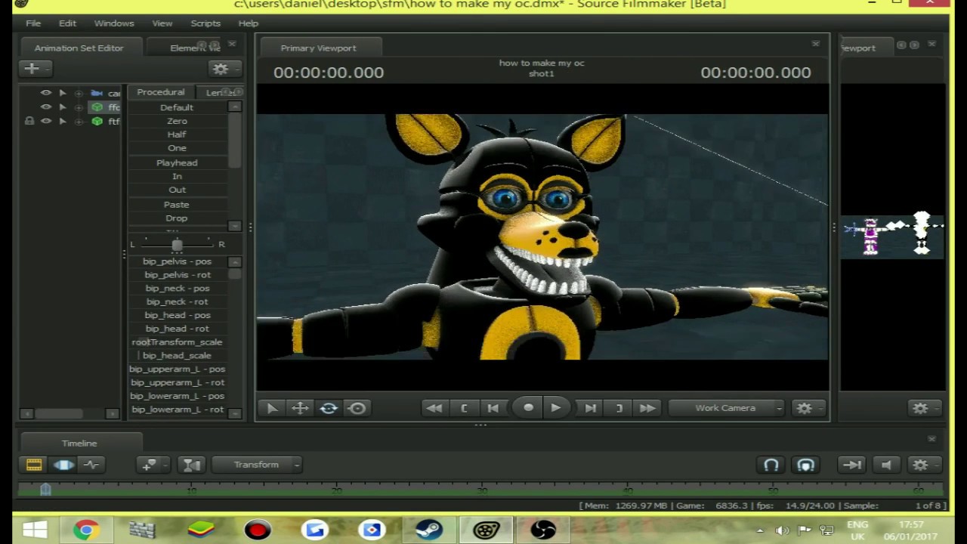Select the viewport move manipulator tool
The width and height of the screenshot is (967, 544).
pos(300,408)
